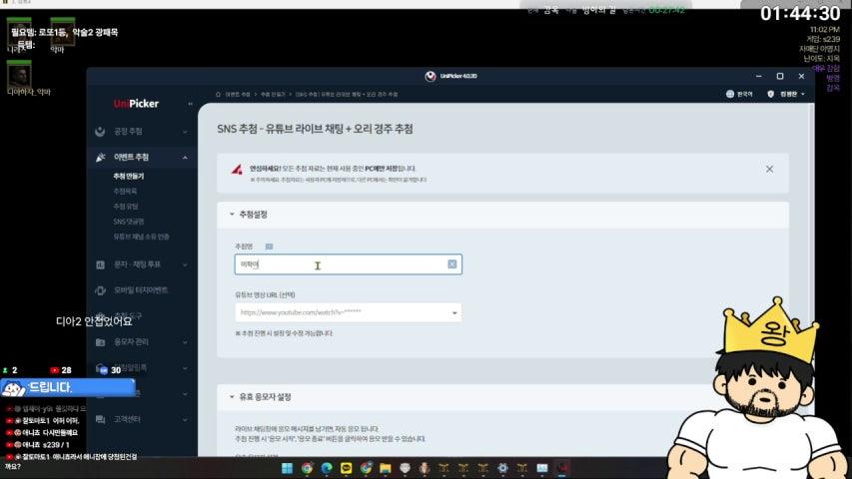Click the SNS 추첨 page heading
852x479 pixels.
pos(316,129)
